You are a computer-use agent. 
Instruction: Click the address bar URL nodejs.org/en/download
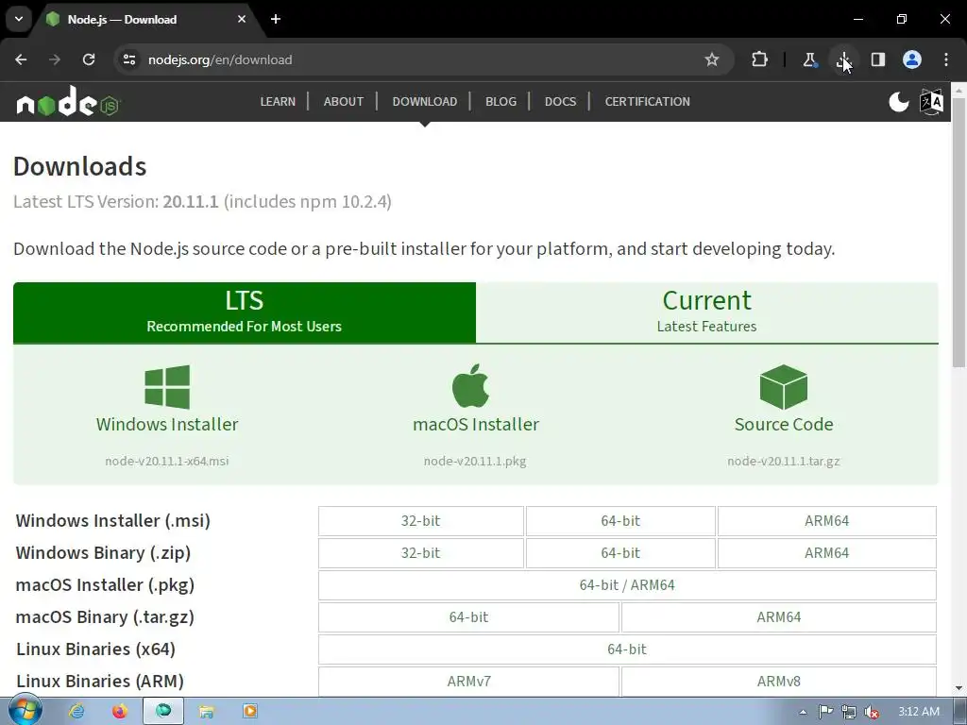point(220,59)
